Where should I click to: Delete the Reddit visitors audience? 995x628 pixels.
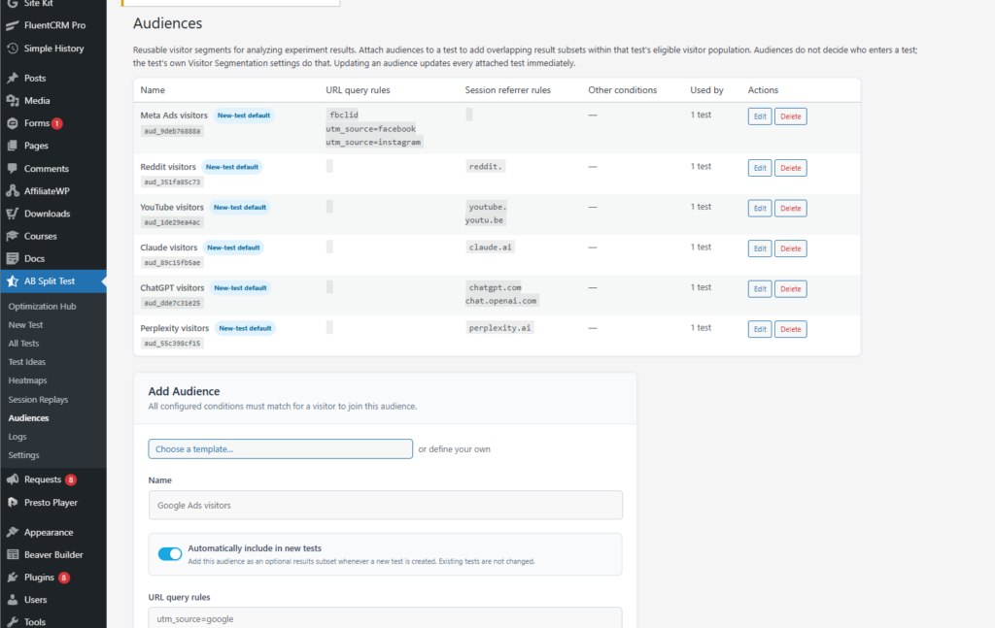coord(790,168)
